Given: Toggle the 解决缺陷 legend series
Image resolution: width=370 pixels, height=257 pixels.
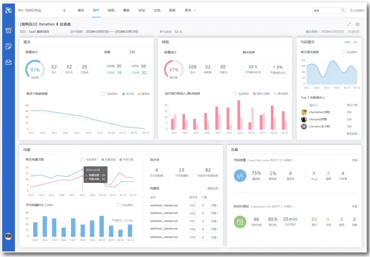Looking at the screenshot, I should [x=281, y=94].
